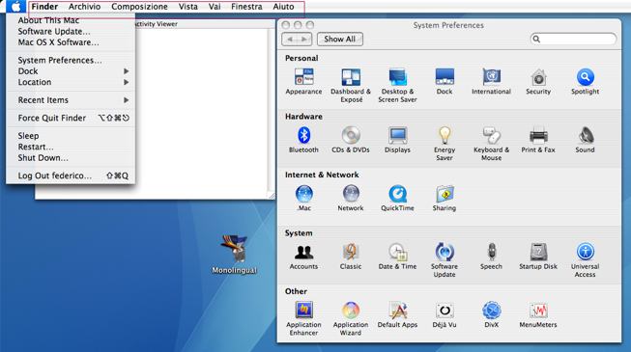Open Date & Time preferences

point(397,257)
